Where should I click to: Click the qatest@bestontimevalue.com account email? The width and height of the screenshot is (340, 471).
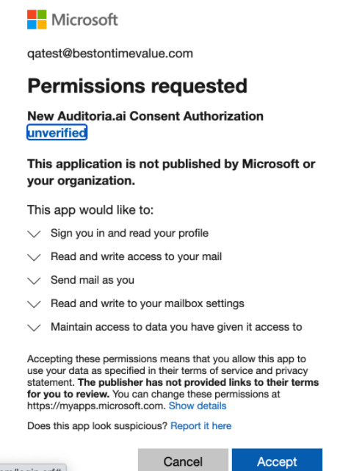[110, 54]
